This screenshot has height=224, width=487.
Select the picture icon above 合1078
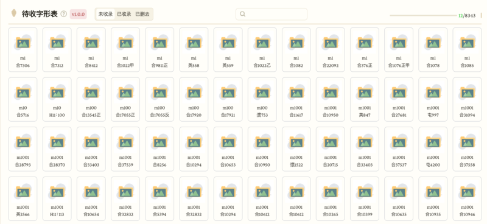(433, 43)
